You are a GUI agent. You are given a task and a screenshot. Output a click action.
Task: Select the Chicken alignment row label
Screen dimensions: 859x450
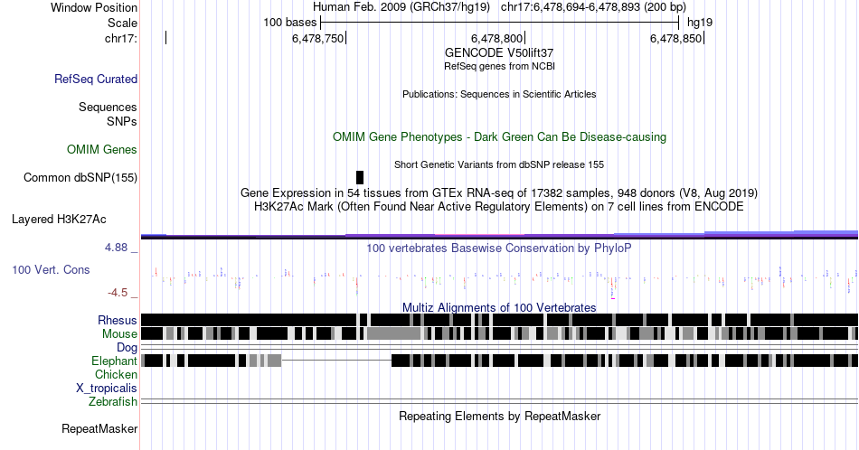pyautogui.click(x=116, y=374)
